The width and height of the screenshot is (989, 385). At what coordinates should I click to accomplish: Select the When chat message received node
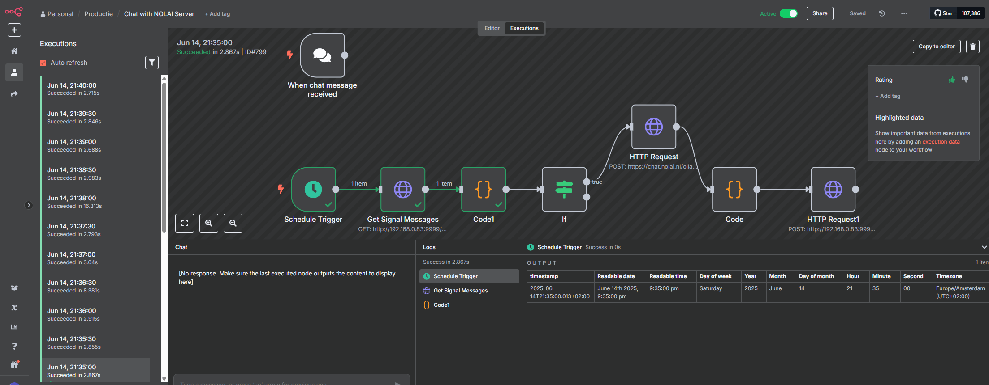(322, 55)
